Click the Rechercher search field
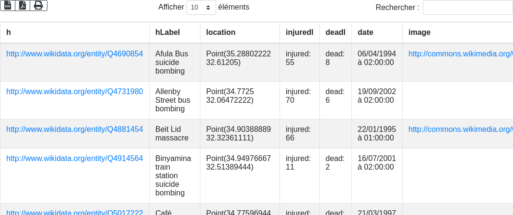513x215 pixels. click(x=467, y=8)
